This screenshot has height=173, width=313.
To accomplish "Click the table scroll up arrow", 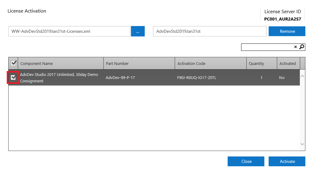I will pyautogui.click(x=302, y=76).
